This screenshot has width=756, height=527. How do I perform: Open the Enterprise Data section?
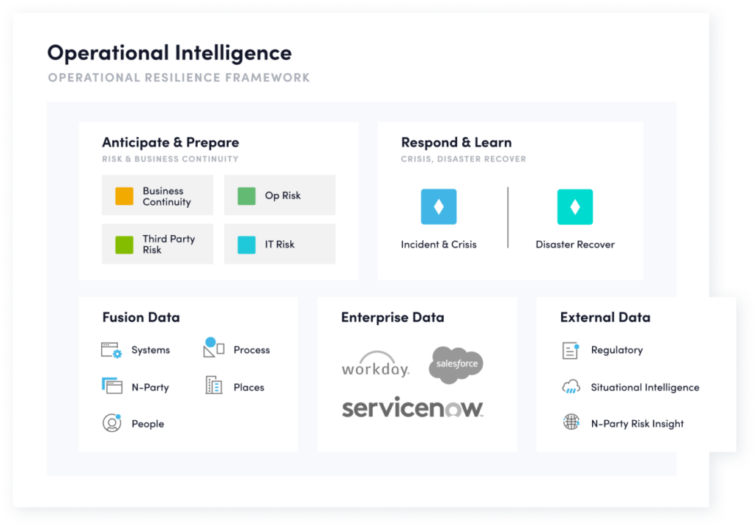[392, 317]
